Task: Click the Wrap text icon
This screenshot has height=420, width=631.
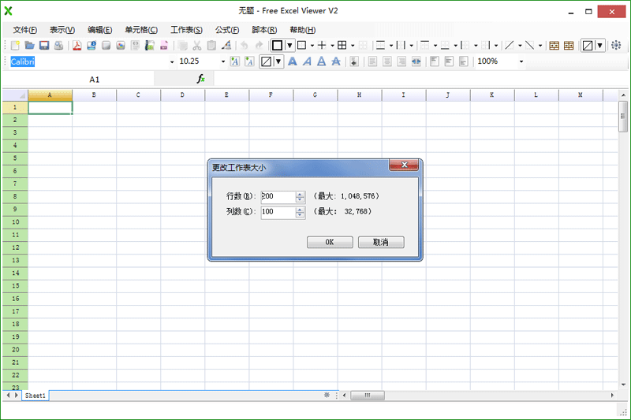Action: point(354,61)
